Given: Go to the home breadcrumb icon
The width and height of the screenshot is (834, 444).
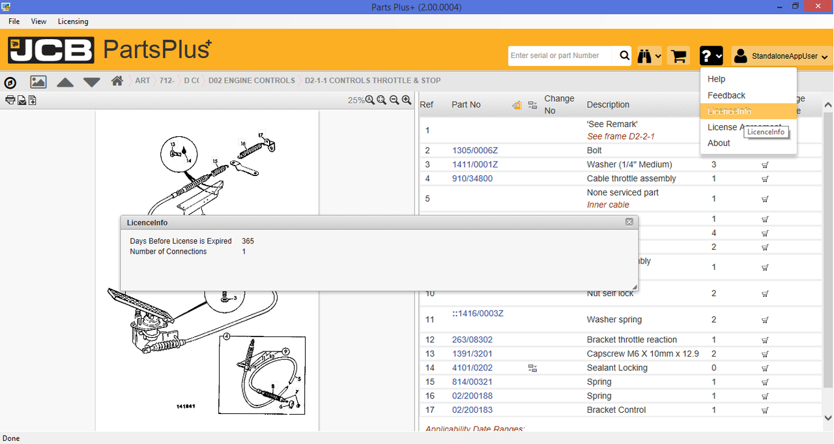Looking at the screenshot, I should tap(117, 81).
